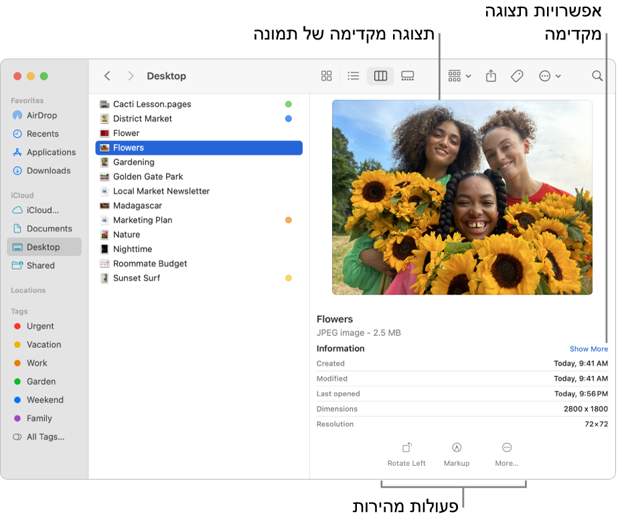
Task: Click the Show More link
Action: click(589, 349)
